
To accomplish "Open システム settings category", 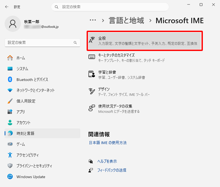I will [x=43, y=68].
